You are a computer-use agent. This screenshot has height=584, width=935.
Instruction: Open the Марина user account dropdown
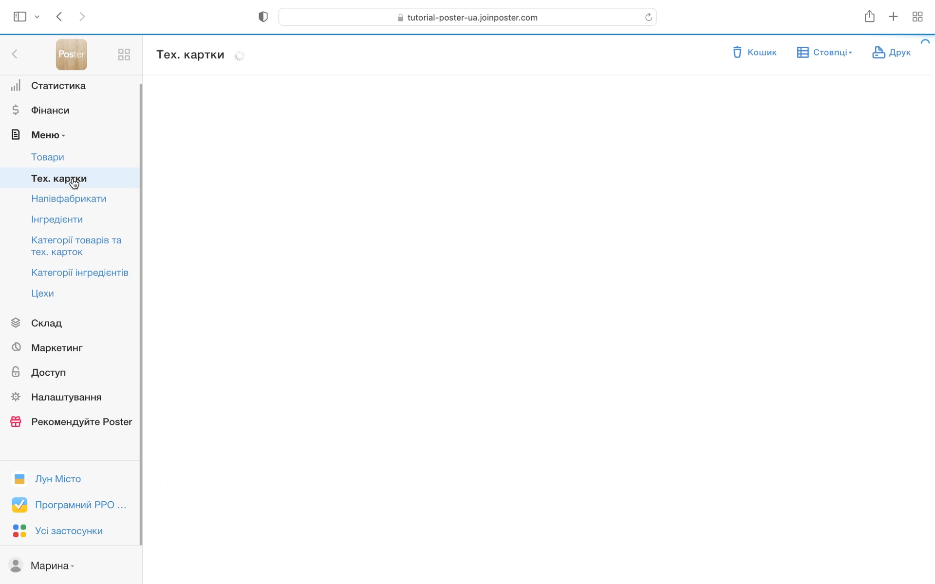(x=52, y=566)
